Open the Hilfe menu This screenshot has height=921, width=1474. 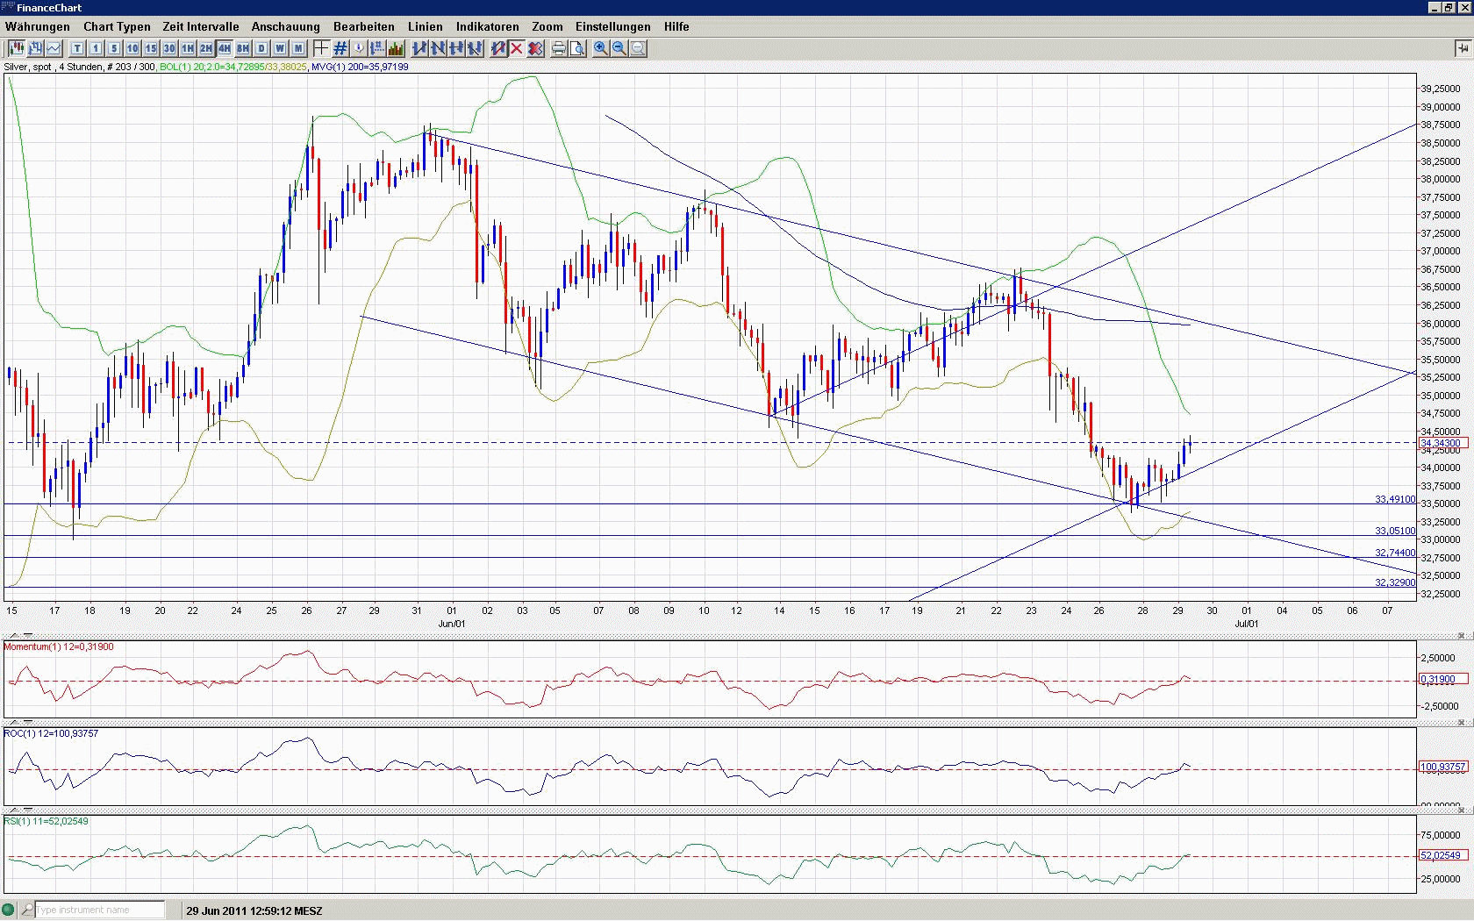676,26
